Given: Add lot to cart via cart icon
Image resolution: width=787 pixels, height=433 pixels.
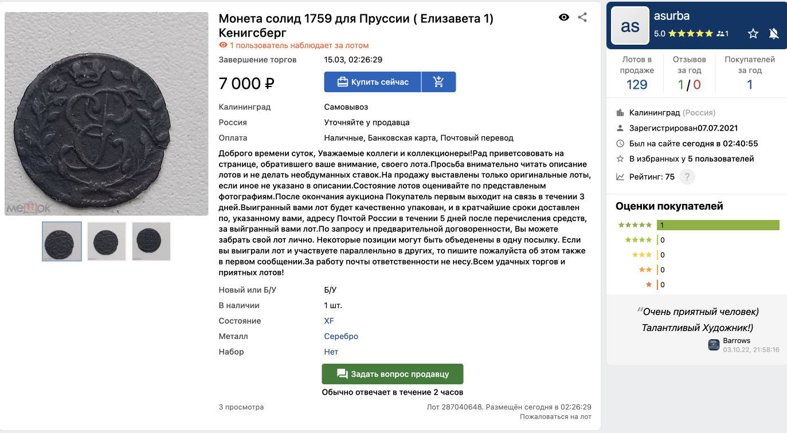Looking at the screenshot, I should [x=438, y=82].
